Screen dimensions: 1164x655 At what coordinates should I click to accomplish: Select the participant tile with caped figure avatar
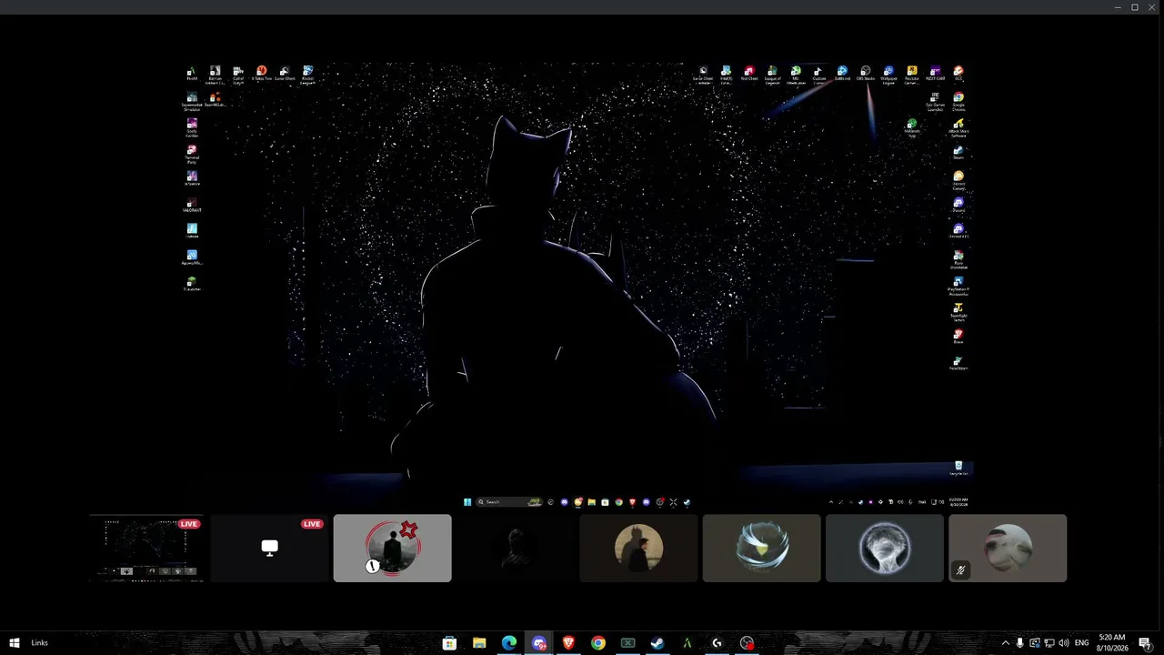(x=638, y=548)
